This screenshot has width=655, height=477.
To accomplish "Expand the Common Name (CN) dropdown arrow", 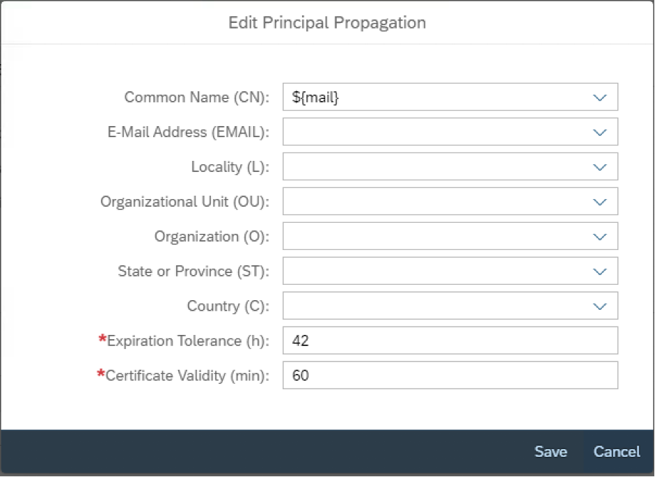I will coord(600,97).
